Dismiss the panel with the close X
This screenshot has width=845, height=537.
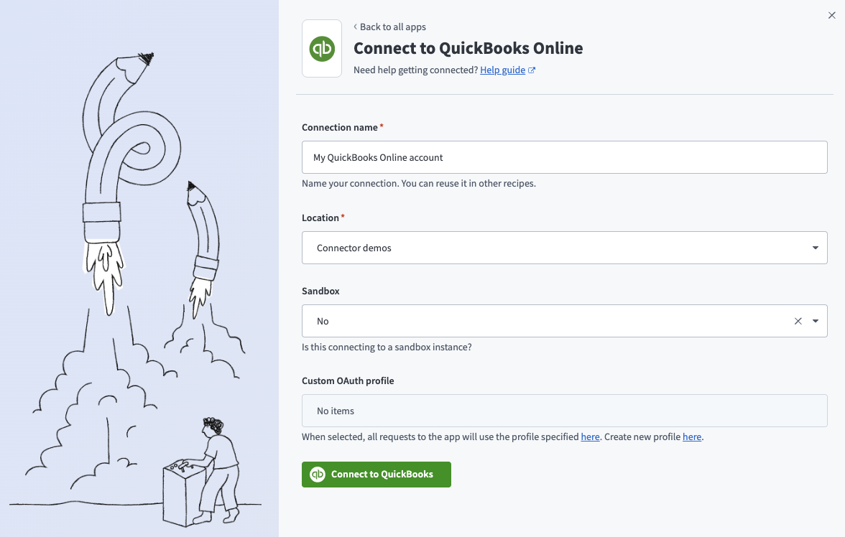(831, 14)
